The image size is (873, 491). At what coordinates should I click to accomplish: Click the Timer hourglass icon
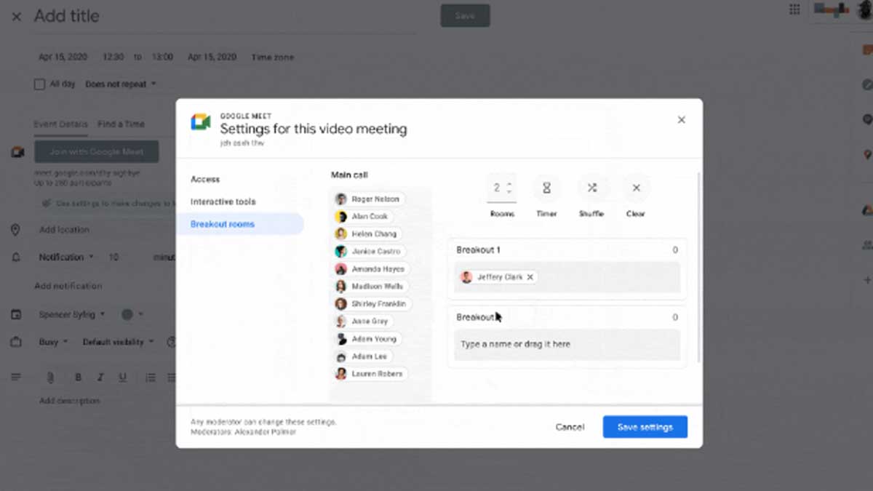(546, 188)
